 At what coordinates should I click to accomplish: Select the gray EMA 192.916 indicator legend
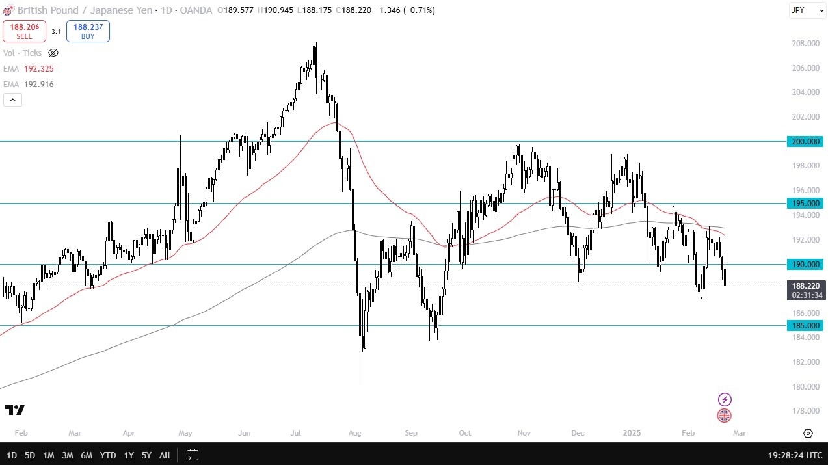[29, 84]
